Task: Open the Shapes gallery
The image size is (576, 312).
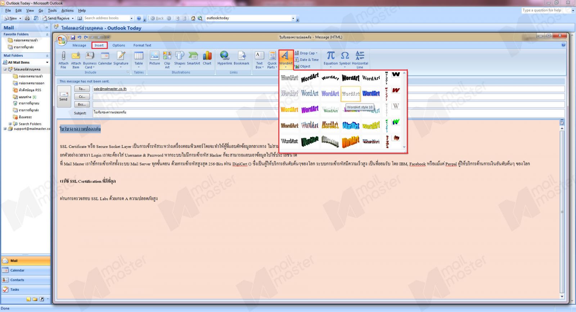Action: click(x=180, y=60)
